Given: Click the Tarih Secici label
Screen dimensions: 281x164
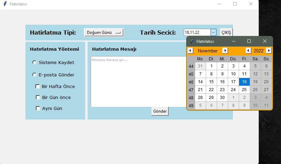Looking at the screenshot, I should 158,33.
